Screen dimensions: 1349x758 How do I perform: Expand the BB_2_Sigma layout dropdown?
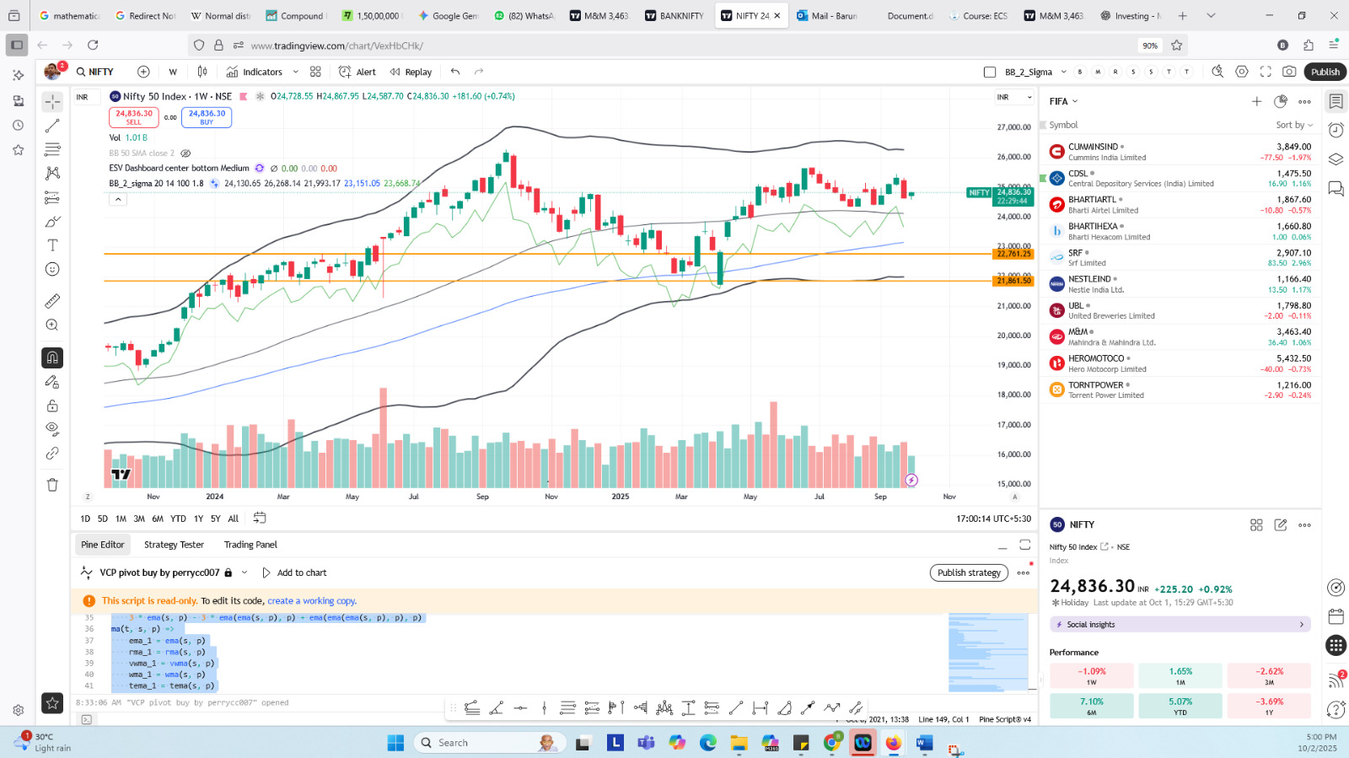(1064, 72)
